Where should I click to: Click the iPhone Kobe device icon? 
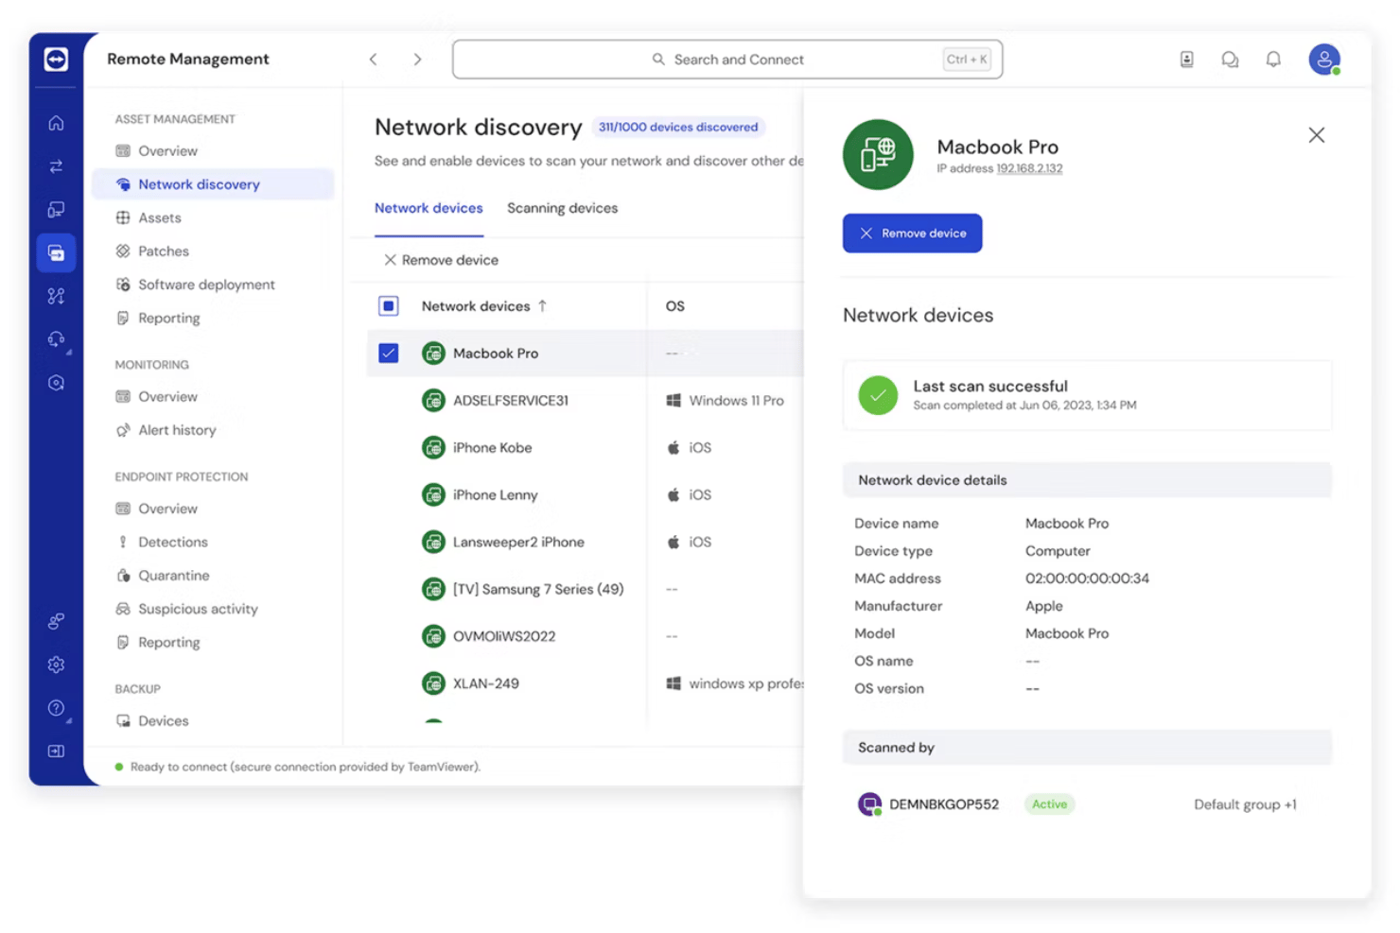point(433,448)
